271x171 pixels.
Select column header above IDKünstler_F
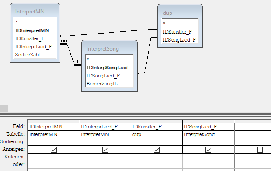pyautogui.click(x=157, y=121)
